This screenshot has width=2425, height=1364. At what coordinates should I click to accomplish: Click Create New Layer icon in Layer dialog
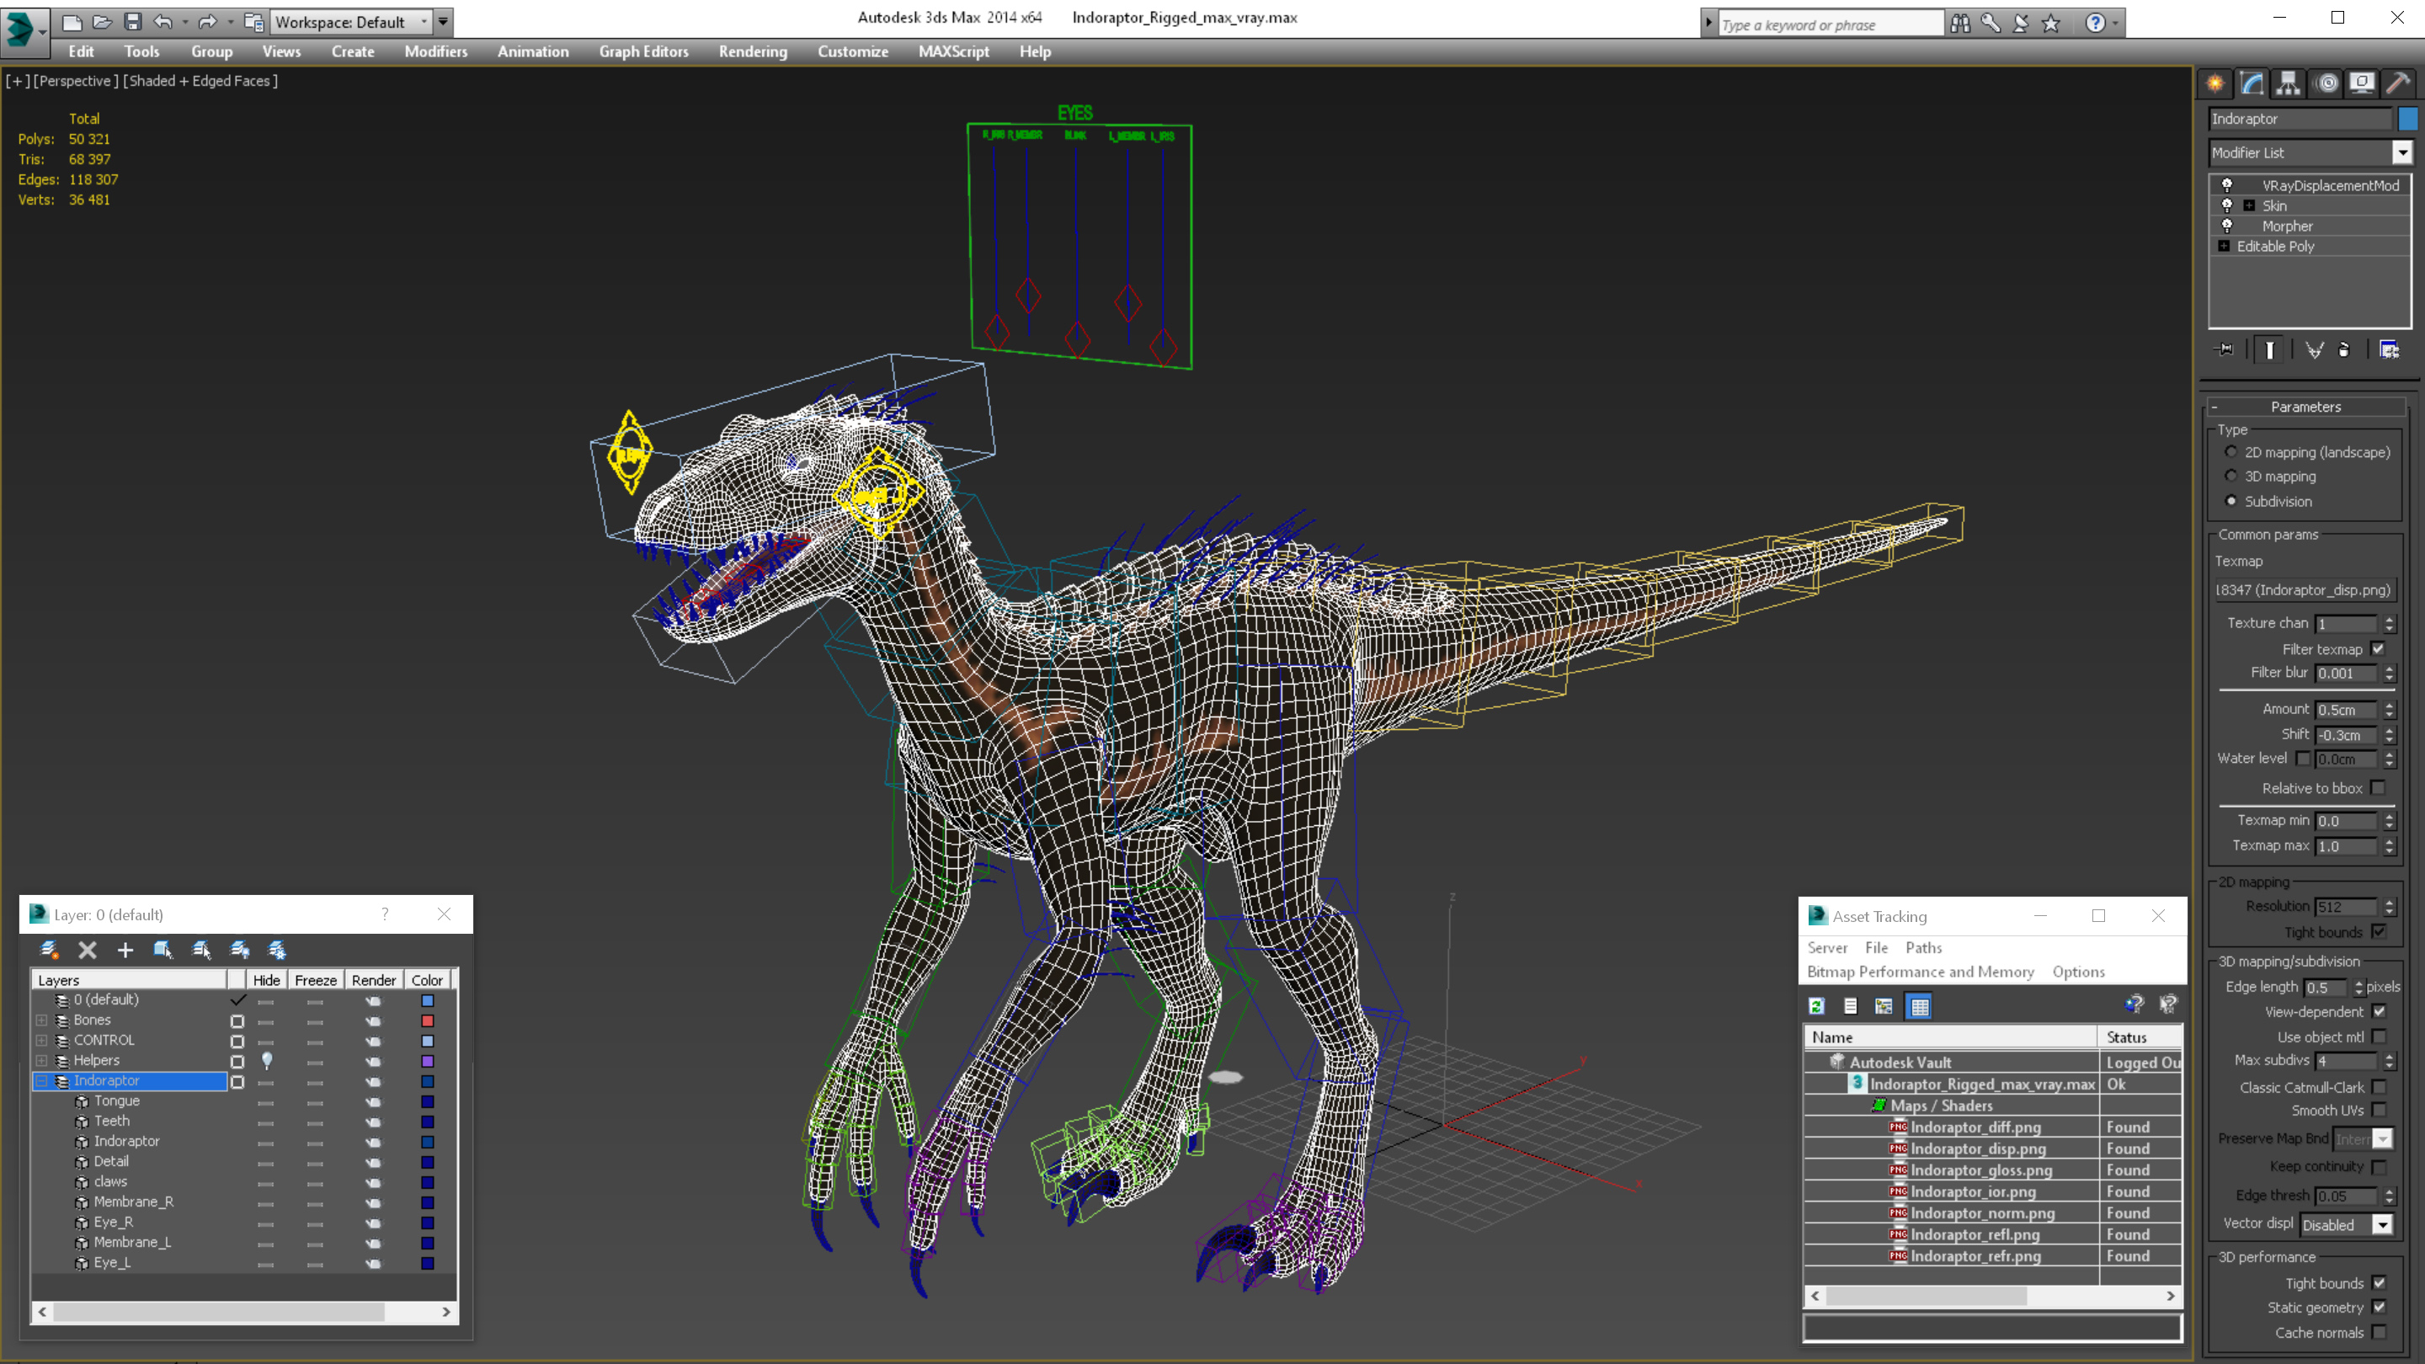click(x=50, y=950)
